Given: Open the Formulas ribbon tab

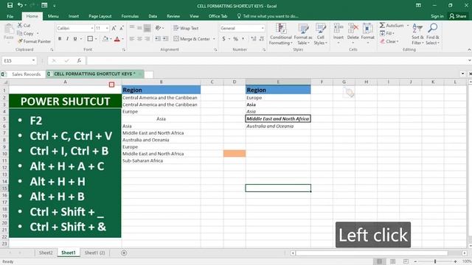Looking at the screenshot, I should pos(130,16).
